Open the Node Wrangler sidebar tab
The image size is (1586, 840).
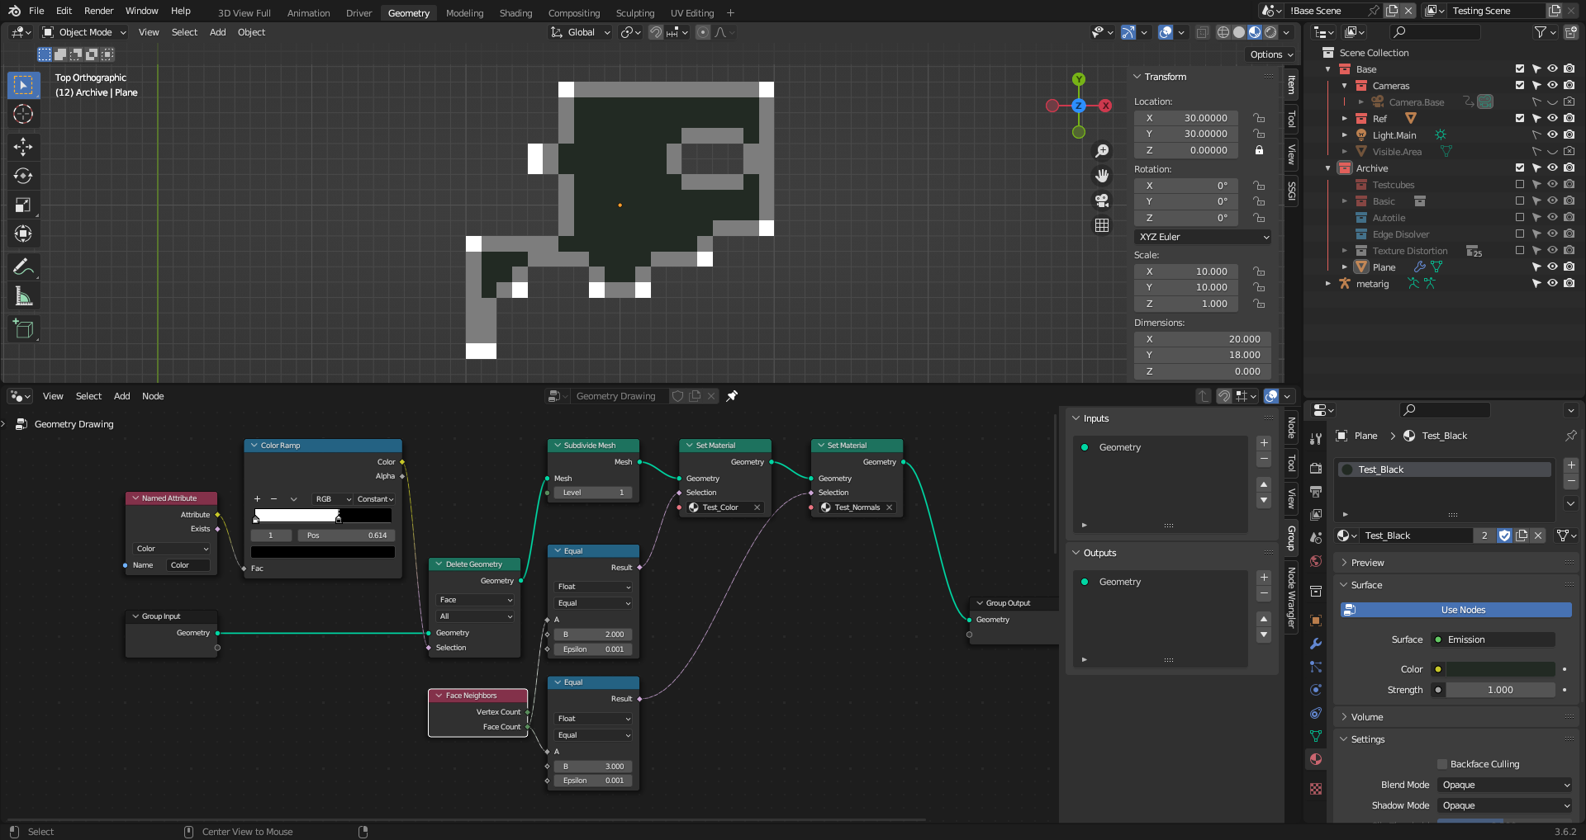coord(1292,597)
